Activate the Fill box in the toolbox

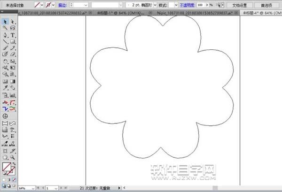7,167
